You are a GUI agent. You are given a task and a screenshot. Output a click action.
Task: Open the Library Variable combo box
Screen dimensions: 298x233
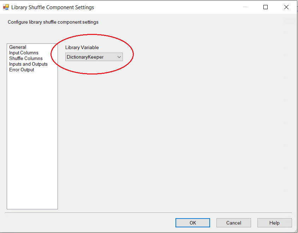tap(94, 57)
